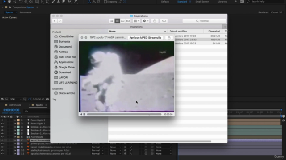Image resolution: width=286 pixels, height=160 pixels.
Task: Click the Finder Ricerca search field
Action: (x=204, y=21)
